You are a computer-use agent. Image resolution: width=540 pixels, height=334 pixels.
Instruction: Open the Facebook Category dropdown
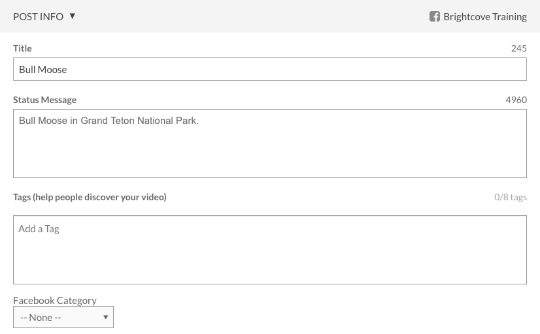(63, 317)
